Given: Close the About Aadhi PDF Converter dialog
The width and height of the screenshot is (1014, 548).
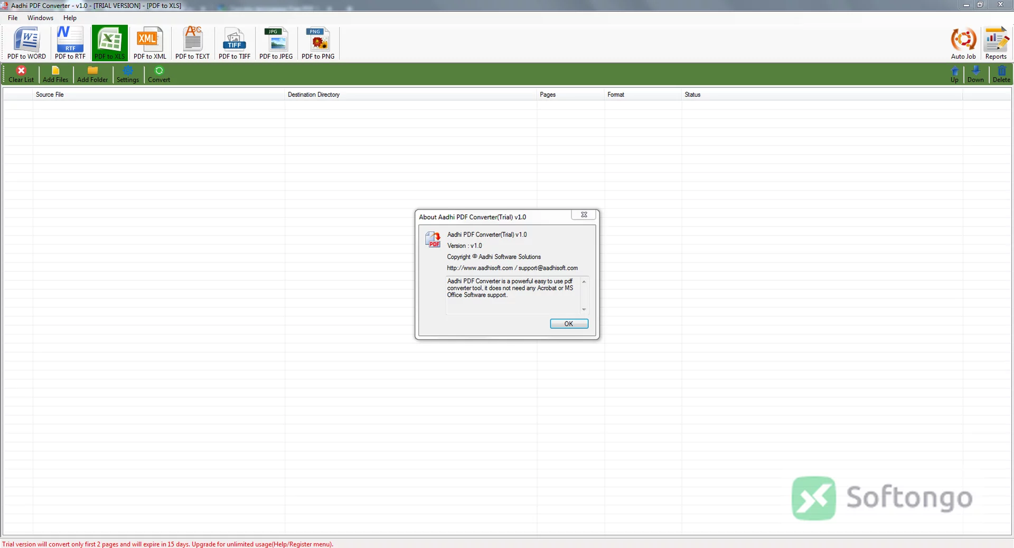Looking at the screenshot, I should pos(584,215).
